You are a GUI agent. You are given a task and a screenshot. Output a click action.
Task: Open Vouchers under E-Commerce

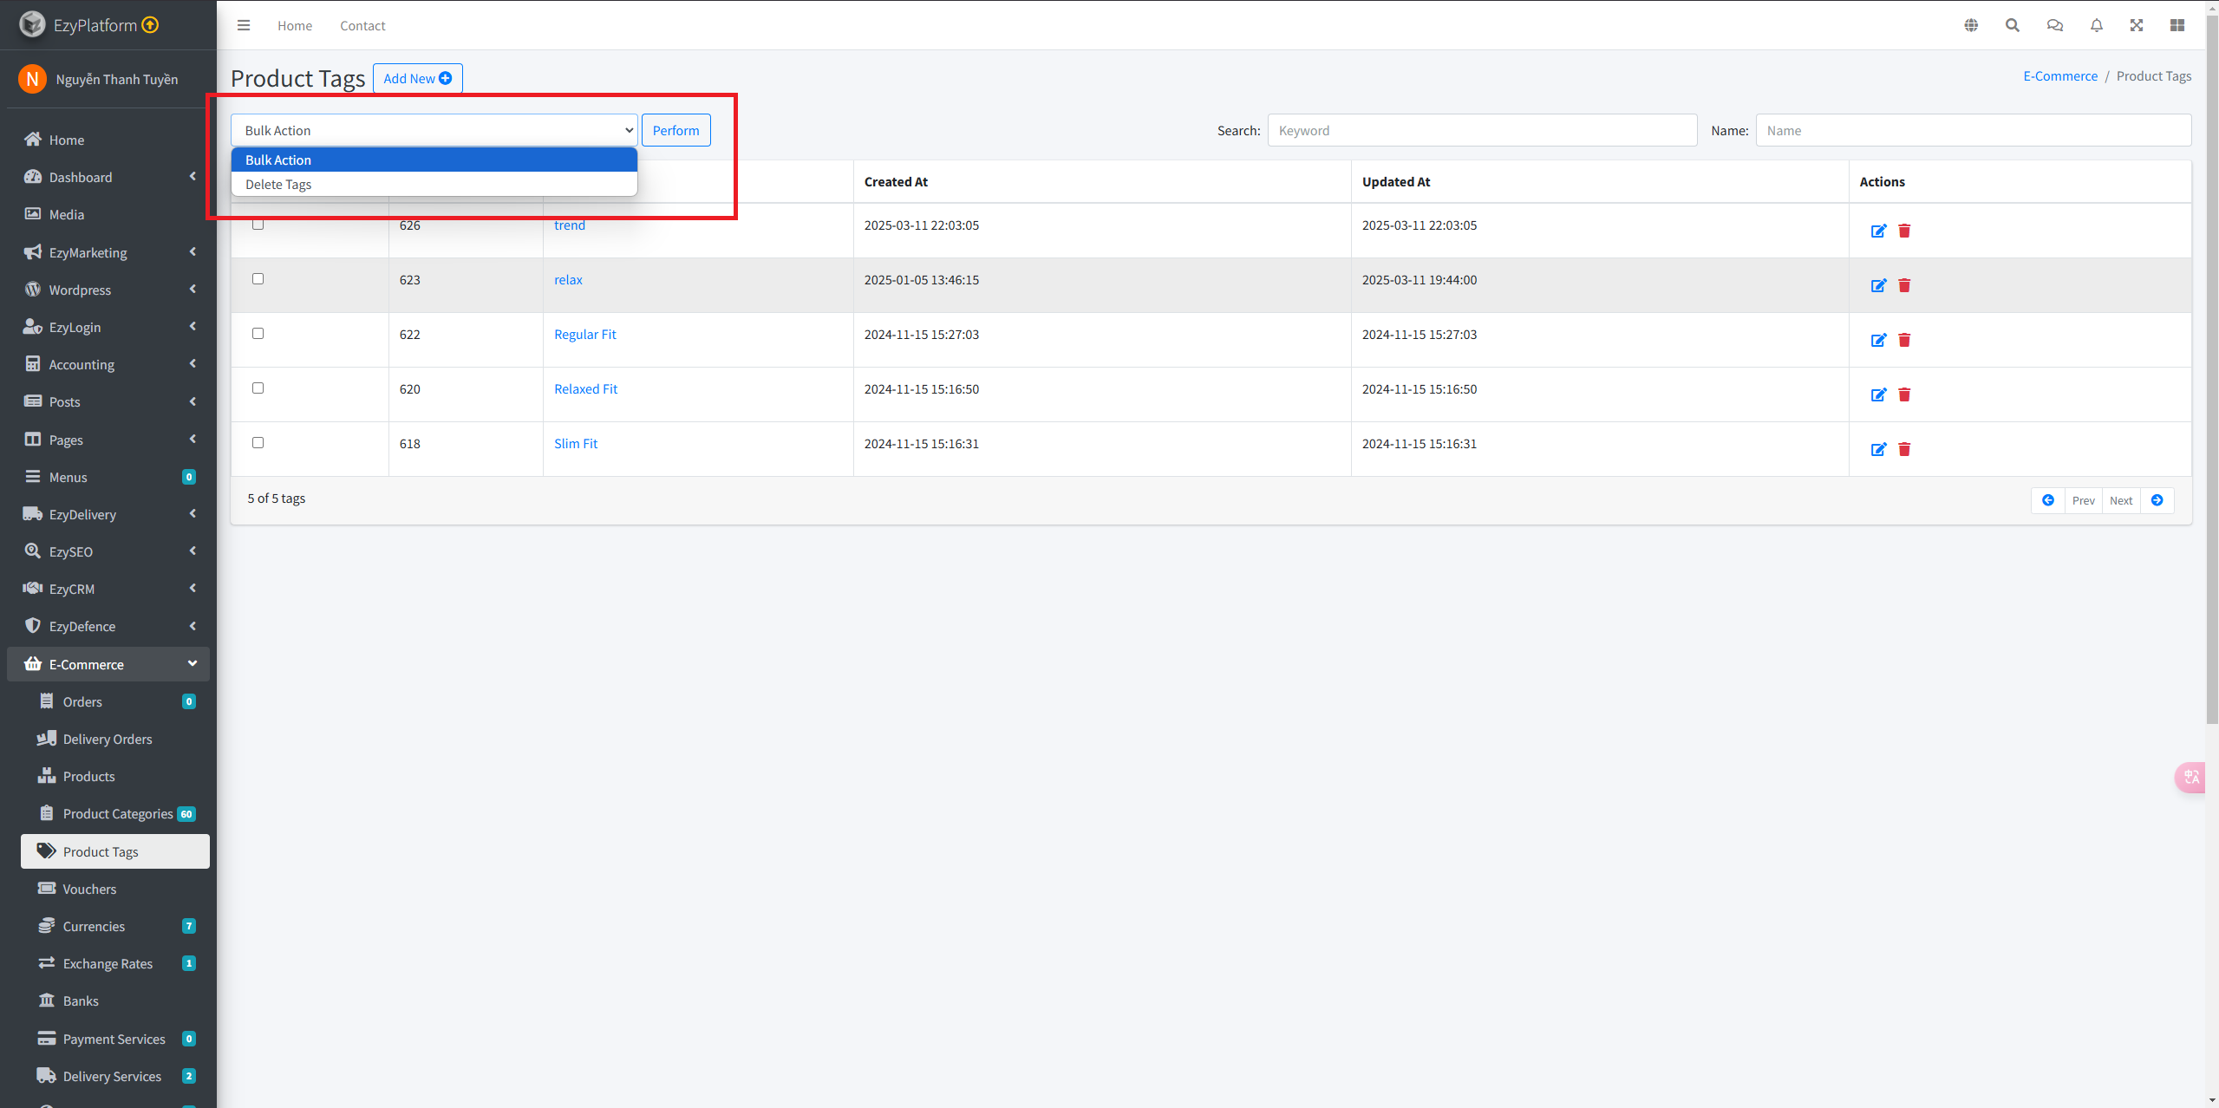click(x=115, y=889)
